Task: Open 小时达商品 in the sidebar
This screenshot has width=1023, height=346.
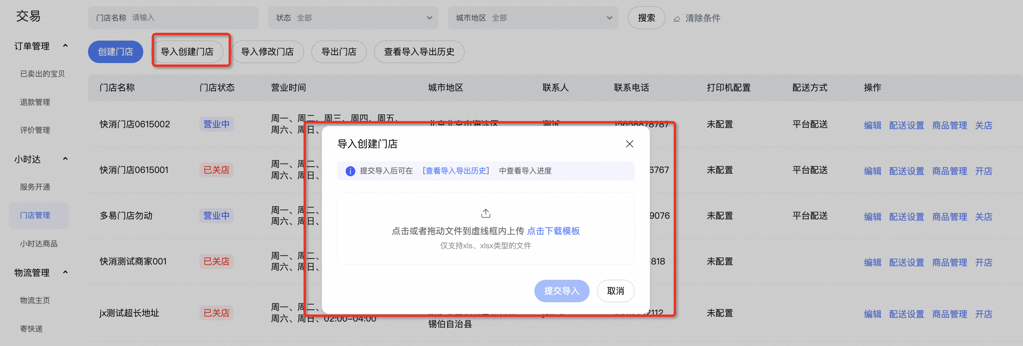Action: coord(39,244)
